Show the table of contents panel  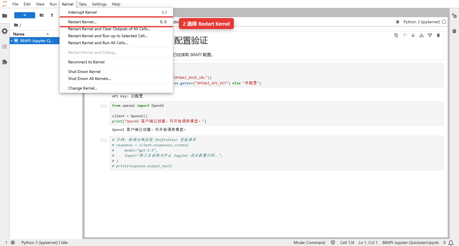5,47
